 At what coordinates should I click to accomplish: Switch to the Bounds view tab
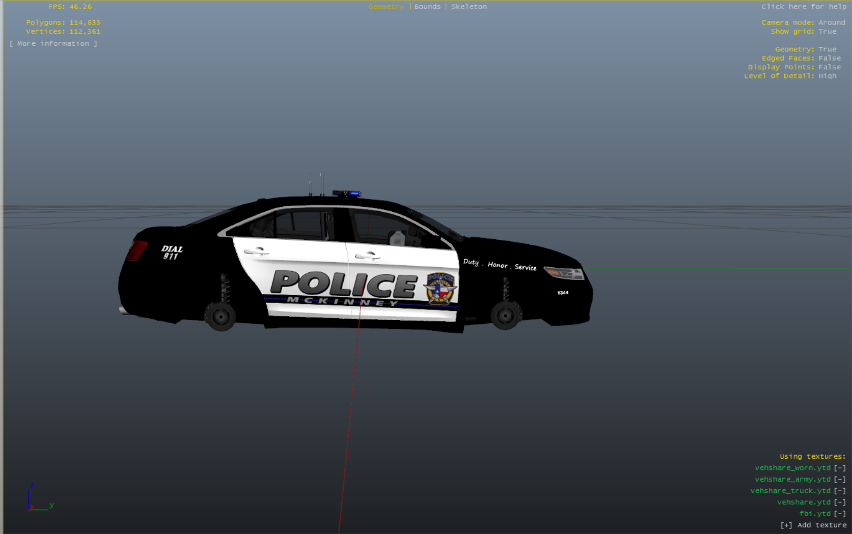click(427, 7)
